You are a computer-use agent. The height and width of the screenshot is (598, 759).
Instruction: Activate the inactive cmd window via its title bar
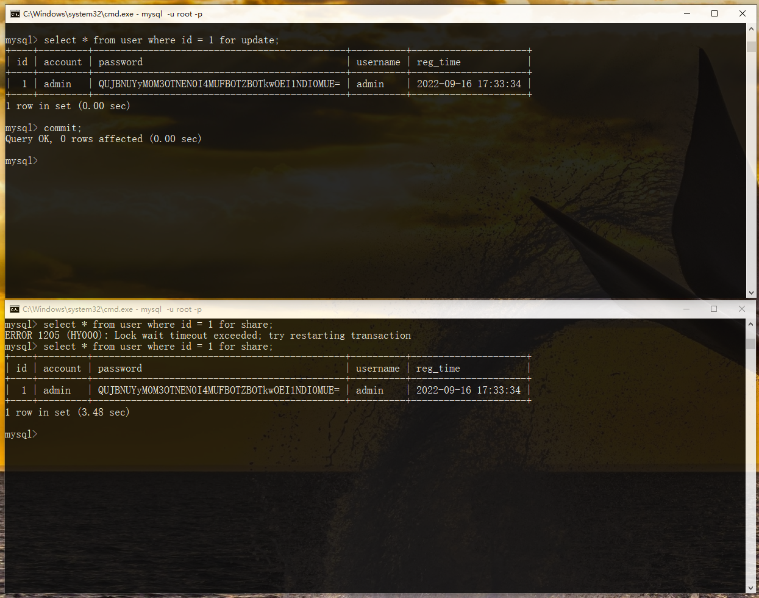tap(366, 309)
